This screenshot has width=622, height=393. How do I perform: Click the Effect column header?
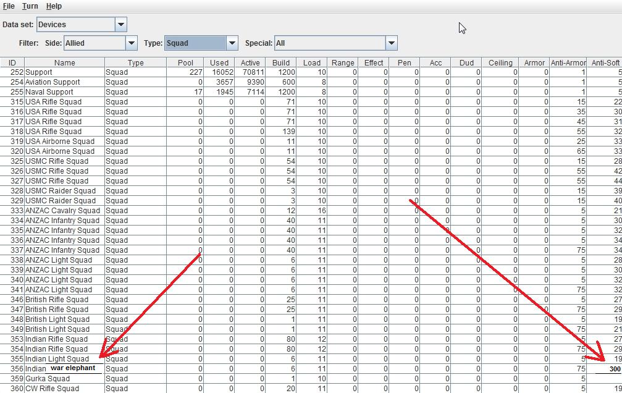click(374, 63)
